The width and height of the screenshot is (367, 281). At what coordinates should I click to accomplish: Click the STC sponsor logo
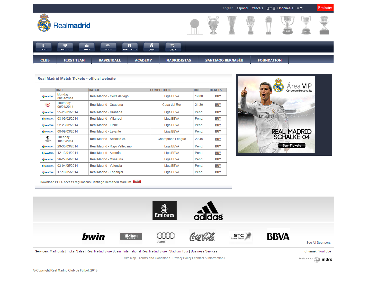(x=241, y=236)
